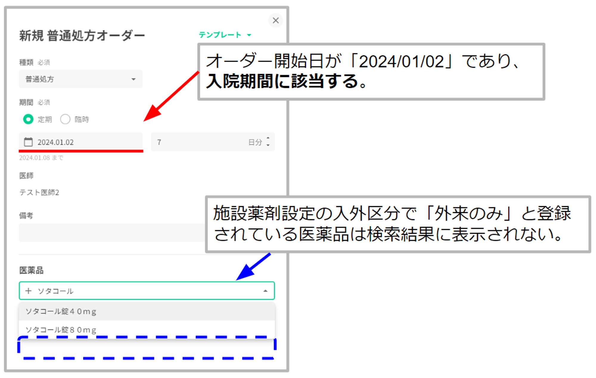Click the テスト医師2 doctor name

(39, 192)
